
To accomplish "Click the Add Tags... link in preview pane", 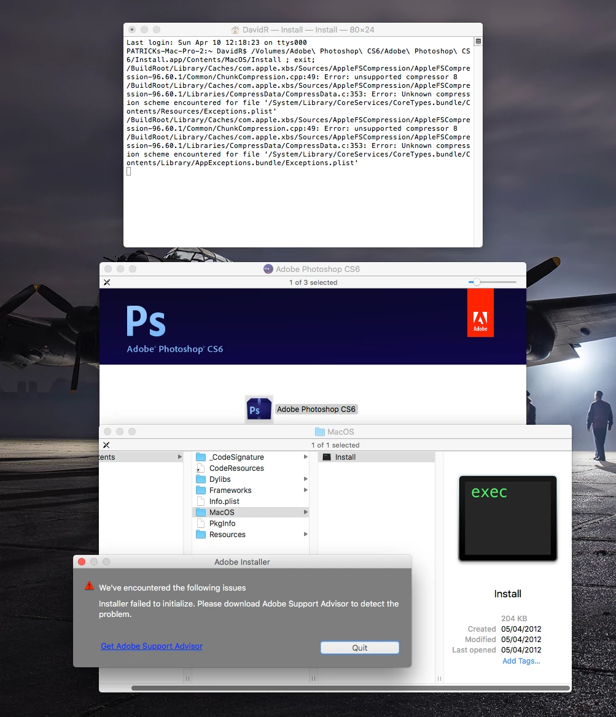I will [x=521, y=661].
